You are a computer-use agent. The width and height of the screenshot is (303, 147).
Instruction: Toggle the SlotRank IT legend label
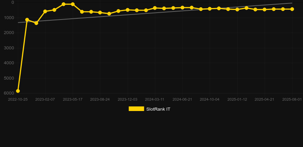[x=158, y=109]
